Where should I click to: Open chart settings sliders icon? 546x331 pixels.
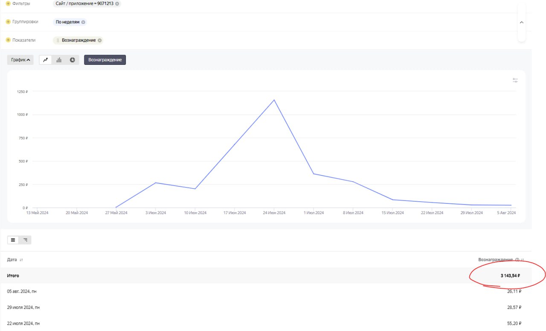click(515, 80)
